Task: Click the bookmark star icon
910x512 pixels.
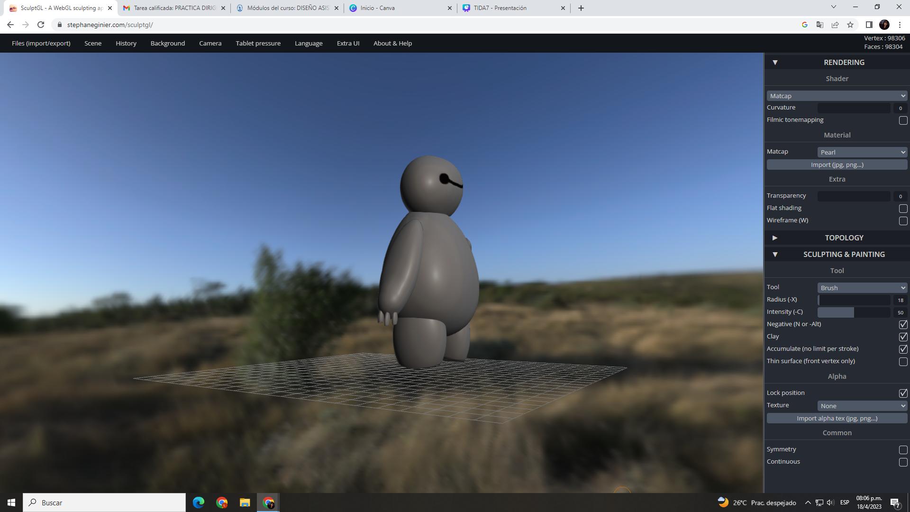Action: tap(850, 25)
